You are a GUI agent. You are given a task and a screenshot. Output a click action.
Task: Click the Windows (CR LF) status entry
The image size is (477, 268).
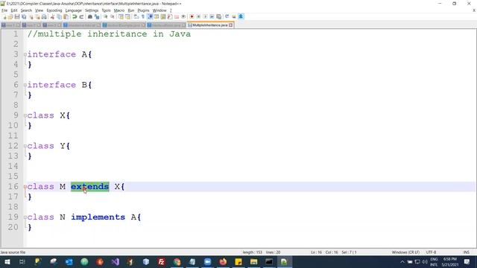pyautogui.click(x=405, y=252)
